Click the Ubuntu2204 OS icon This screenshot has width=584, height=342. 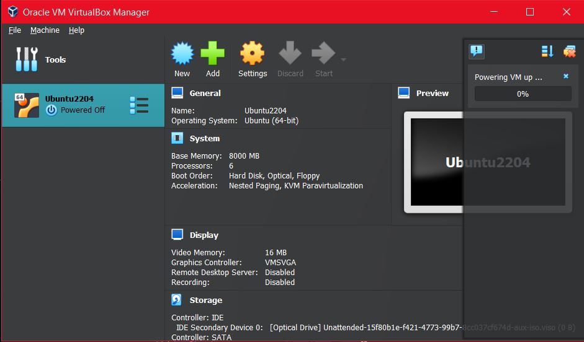tap(27, 105)
